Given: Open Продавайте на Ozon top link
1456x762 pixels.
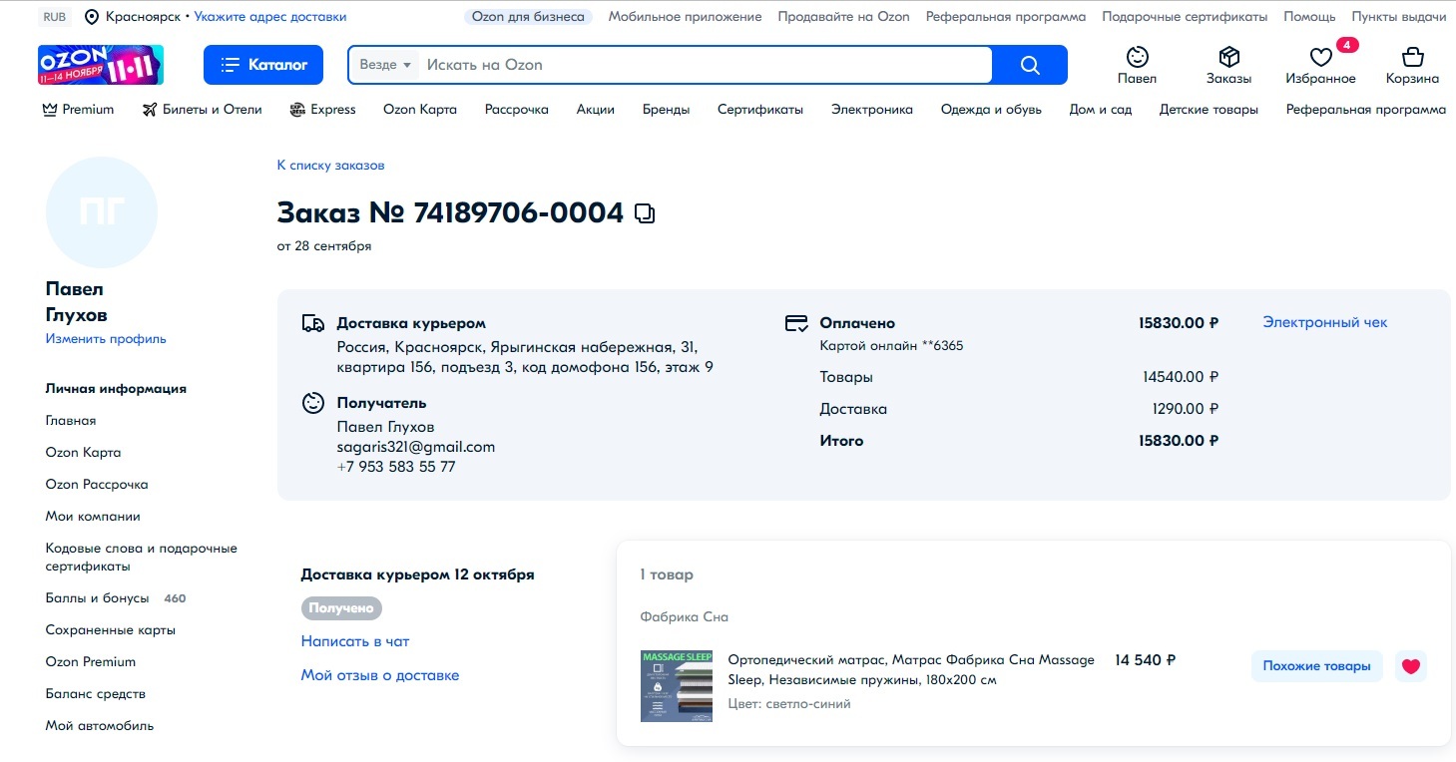Looking at the screenshot, I should click(x=844, y=17).
